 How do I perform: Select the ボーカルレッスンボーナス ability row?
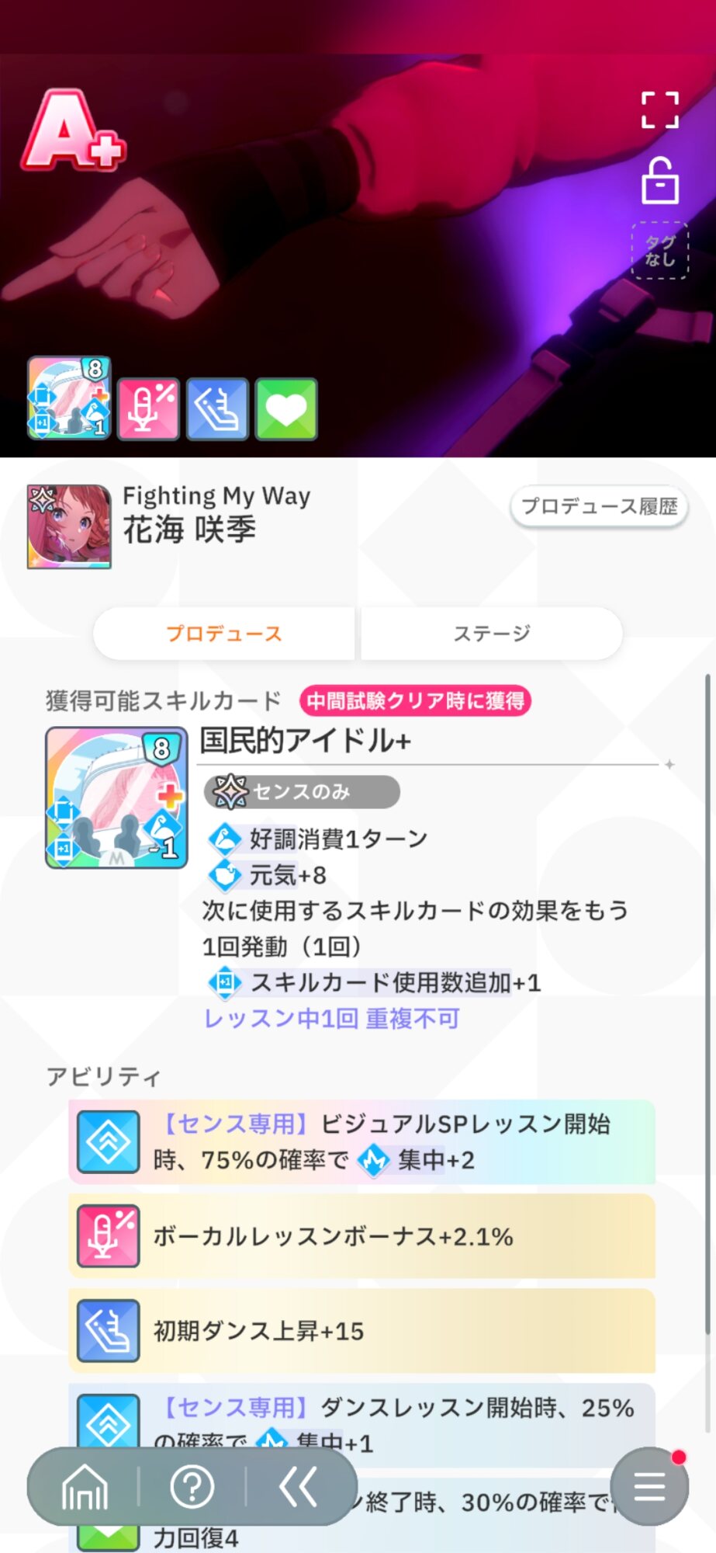coord(361,1236)
